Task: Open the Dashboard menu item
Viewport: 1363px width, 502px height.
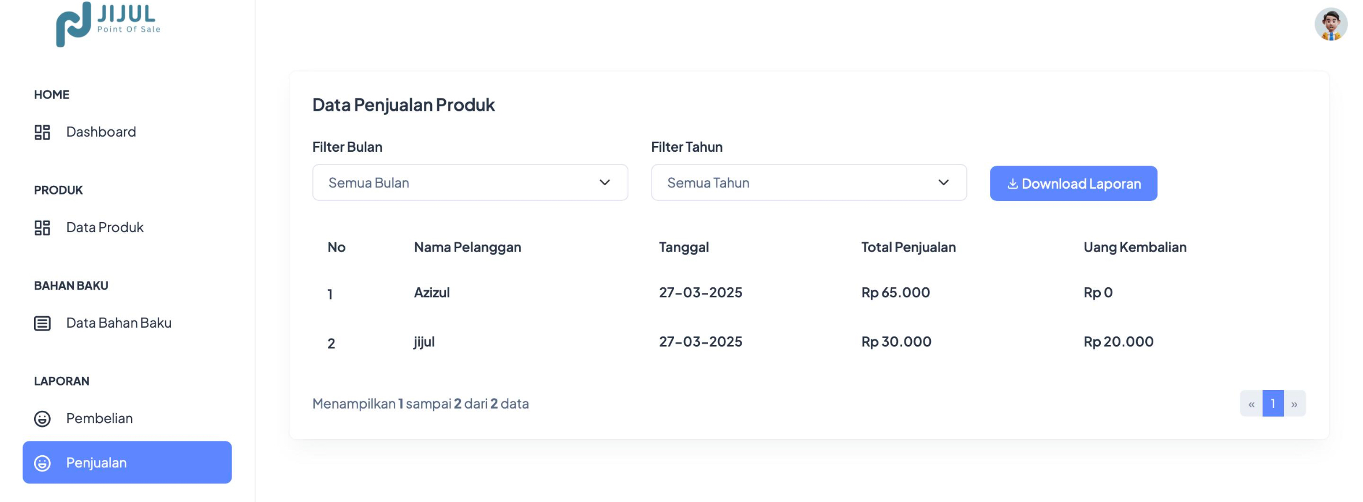Action: click(101, 132)
